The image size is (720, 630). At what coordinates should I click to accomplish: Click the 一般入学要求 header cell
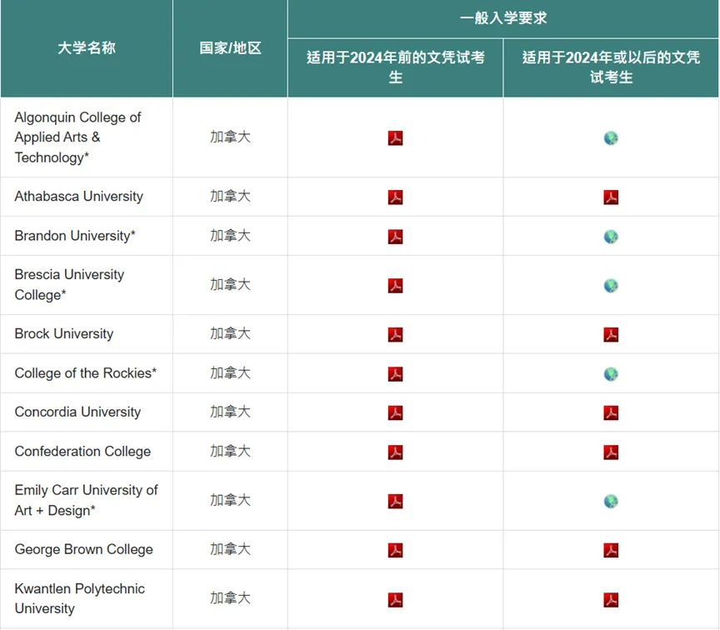(503, 16)
